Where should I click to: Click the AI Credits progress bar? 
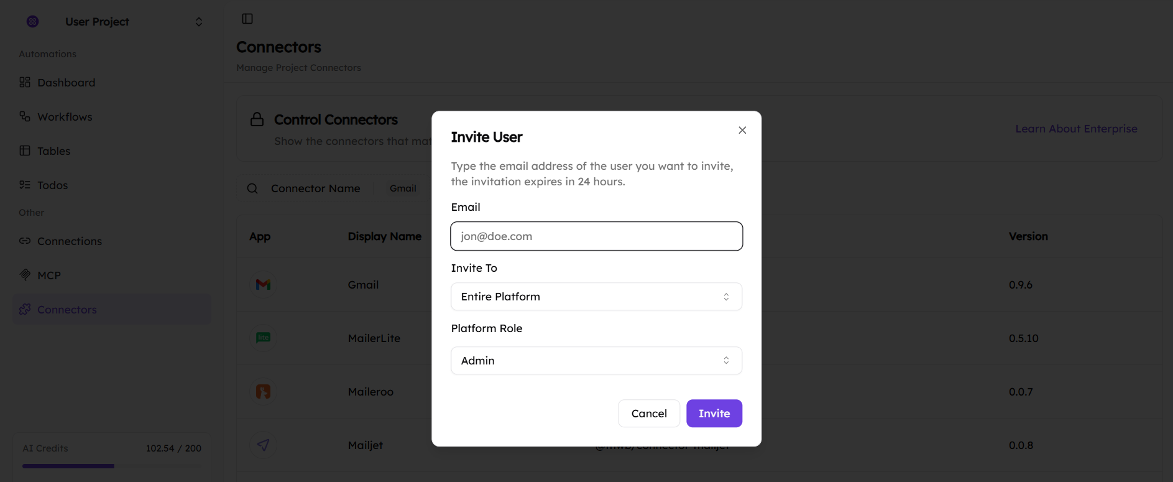pos(112,466)
